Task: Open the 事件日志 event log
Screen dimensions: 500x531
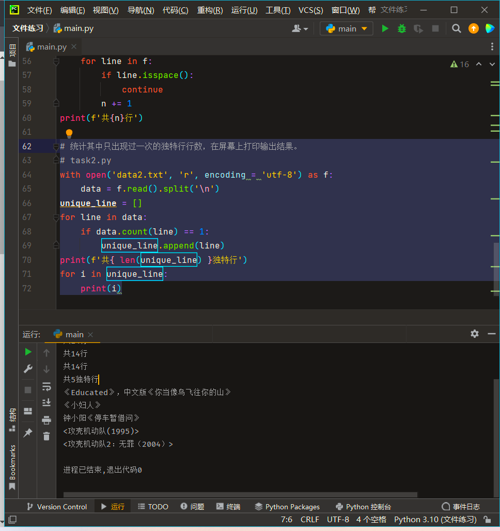Action: pos(461,507)
